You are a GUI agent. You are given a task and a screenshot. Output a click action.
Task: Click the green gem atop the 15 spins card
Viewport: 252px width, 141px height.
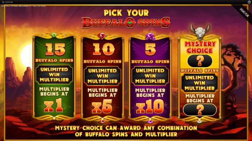coord(53,35)
